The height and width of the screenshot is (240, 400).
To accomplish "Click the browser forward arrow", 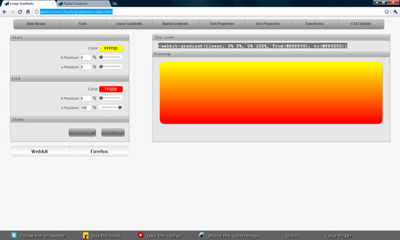I will (x=12, y=12).
